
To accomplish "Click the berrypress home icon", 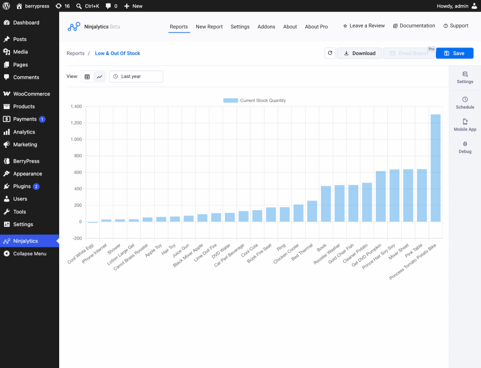I will (19, 6).
